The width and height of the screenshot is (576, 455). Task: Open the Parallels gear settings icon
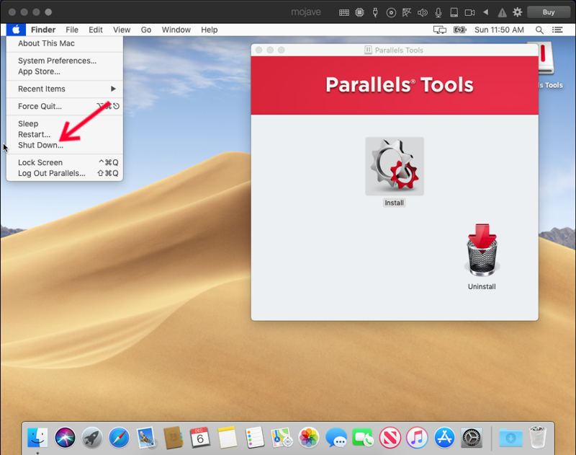pos(517,12)
